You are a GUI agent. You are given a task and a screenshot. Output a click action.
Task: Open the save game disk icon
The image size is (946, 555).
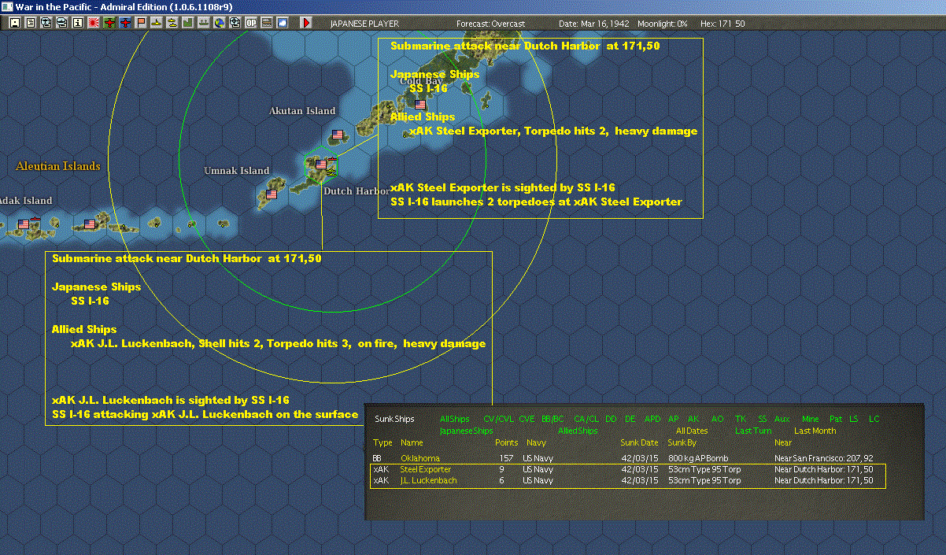[x=14, y=23]
